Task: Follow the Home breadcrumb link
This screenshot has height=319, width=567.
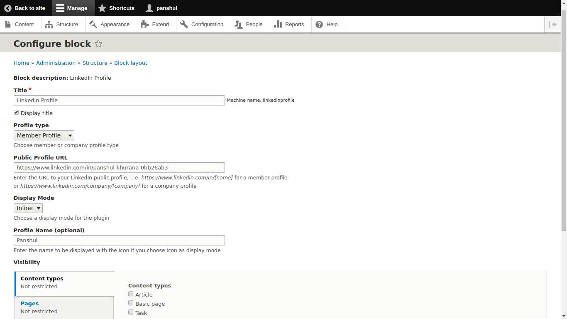Action: tap(22, 63)
